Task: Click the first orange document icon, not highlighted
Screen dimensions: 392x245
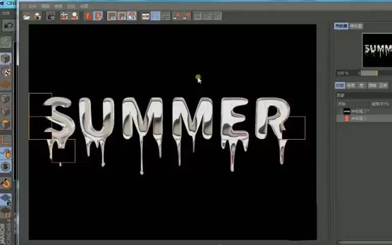Action: pyautogui.click(x=88, y=16)
